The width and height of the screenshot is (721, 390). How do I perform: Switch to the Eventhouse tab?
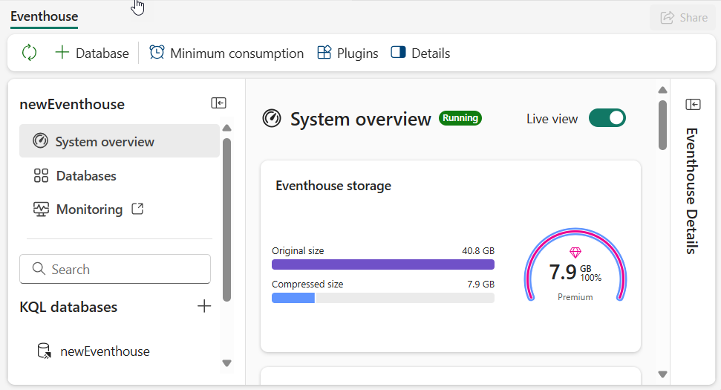(44, 16)
